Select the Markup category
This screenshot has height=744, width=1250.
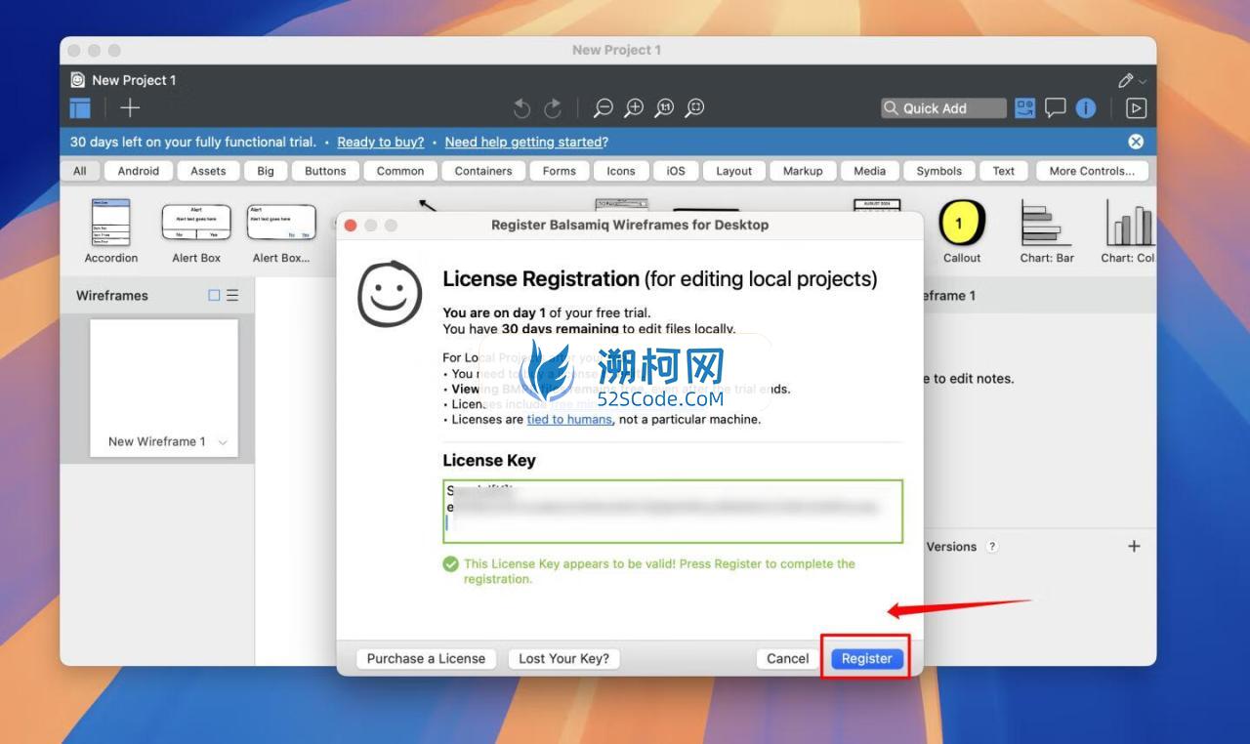803,171
